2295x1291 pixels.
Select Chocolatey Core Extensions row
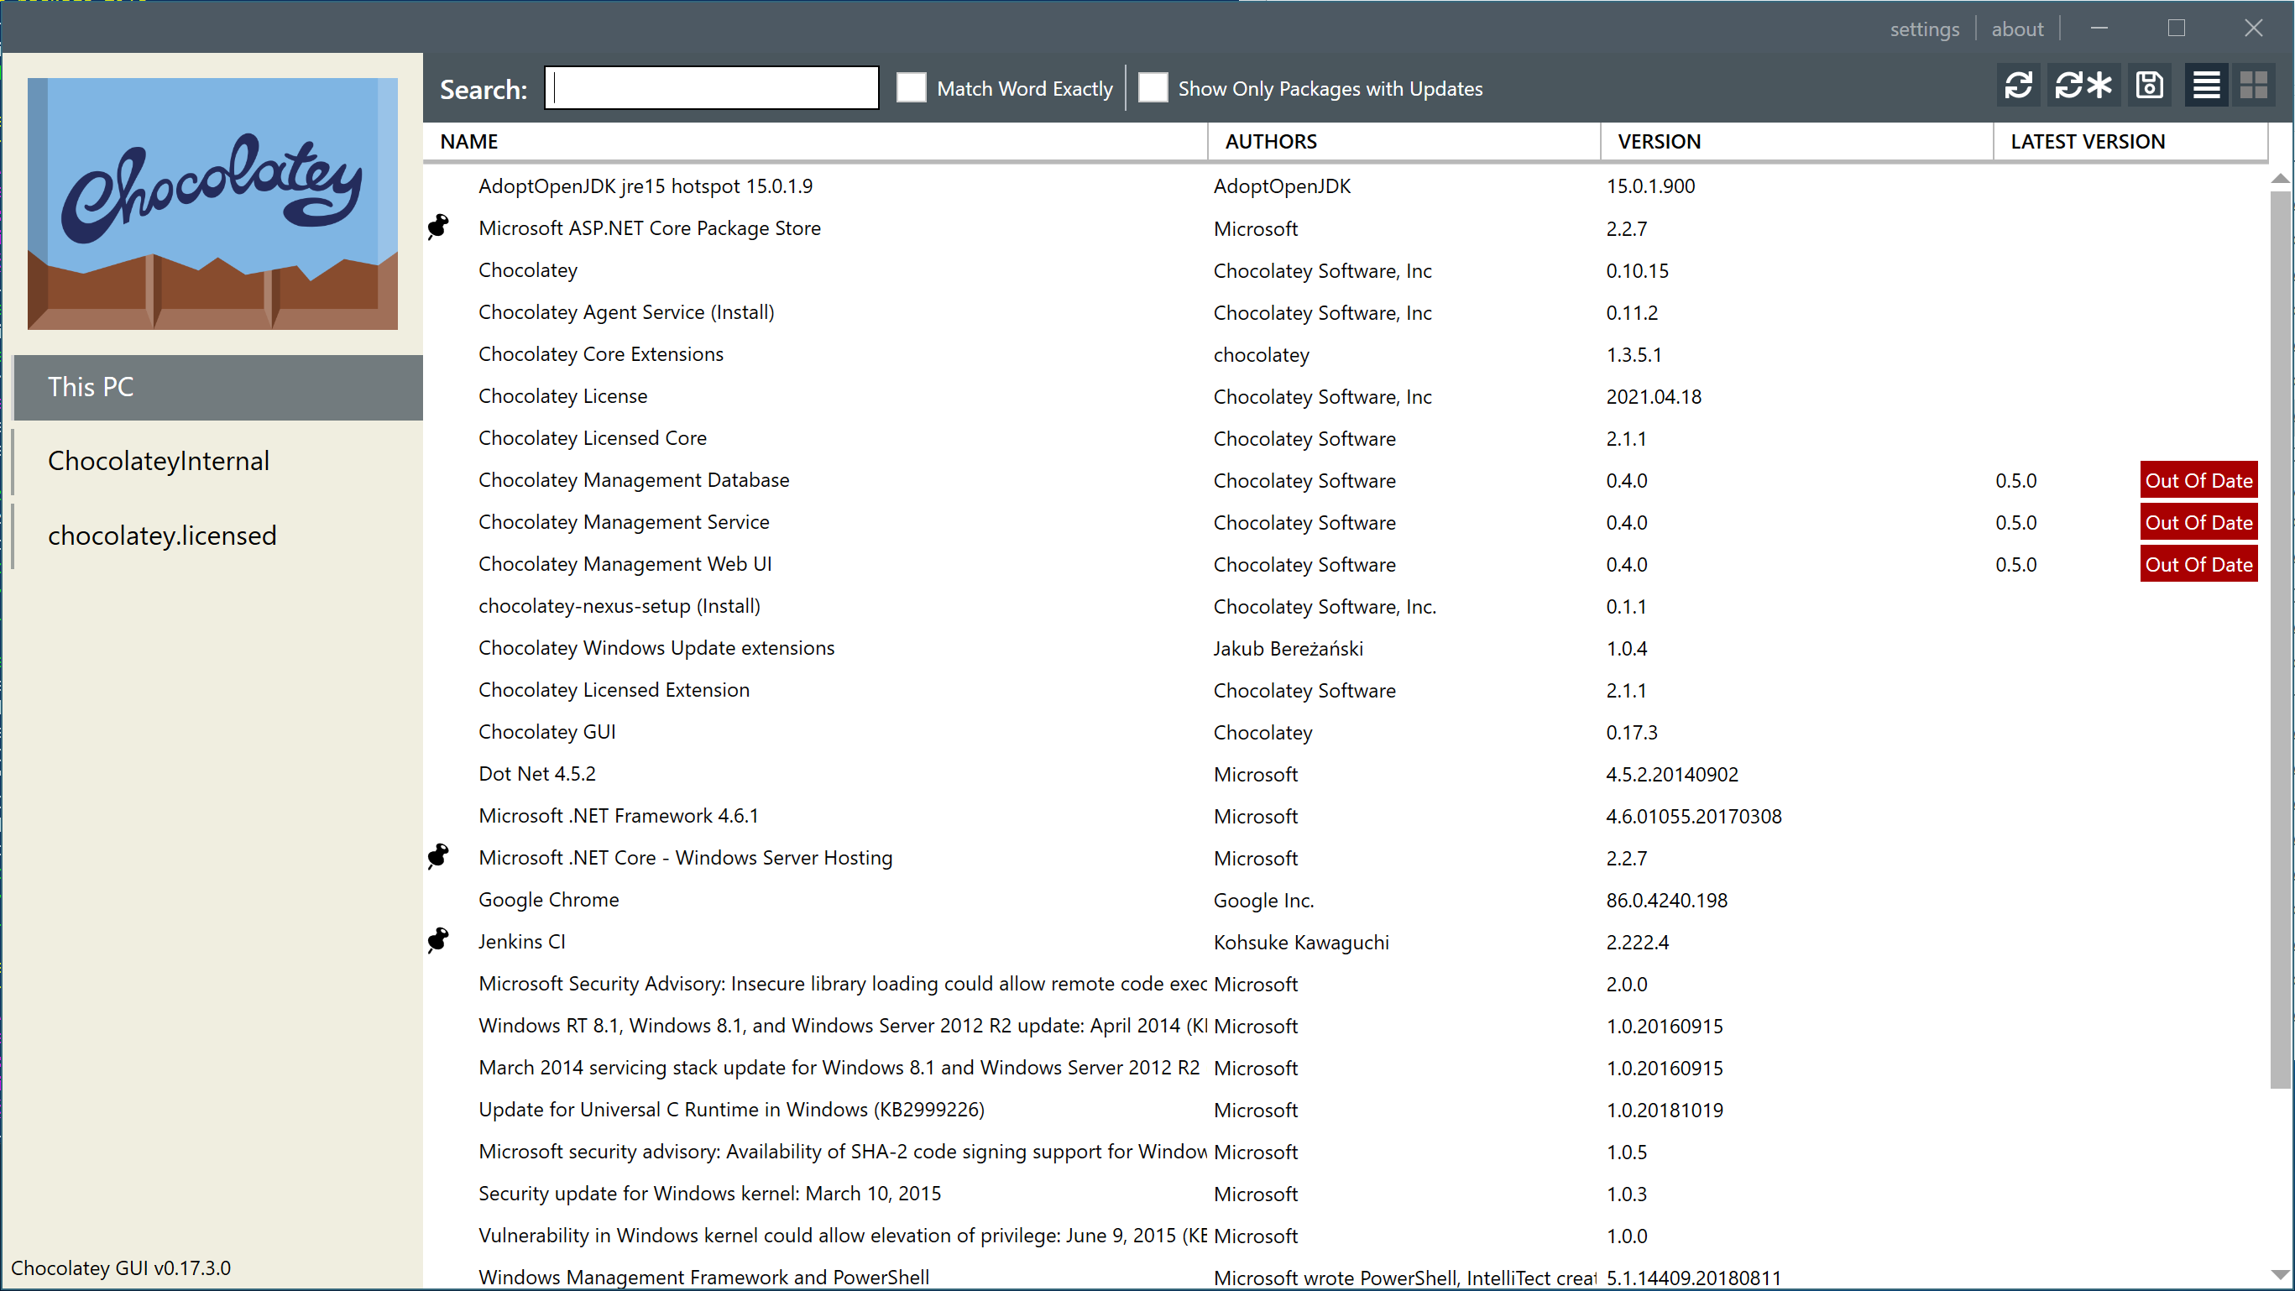(x=1346, y=353)
